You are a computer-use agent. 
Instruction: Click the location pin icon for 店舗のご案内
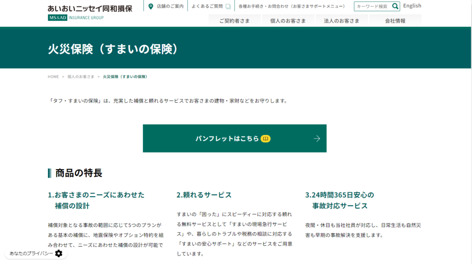click(x=151, y=6)
